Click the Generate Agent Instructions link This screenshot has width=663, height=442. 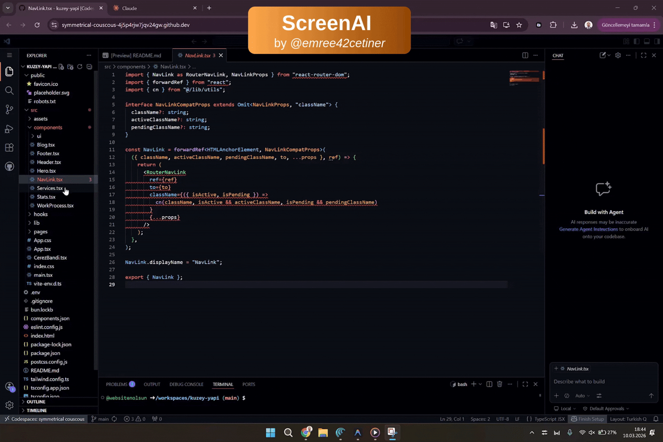click(x=588, y=229)
